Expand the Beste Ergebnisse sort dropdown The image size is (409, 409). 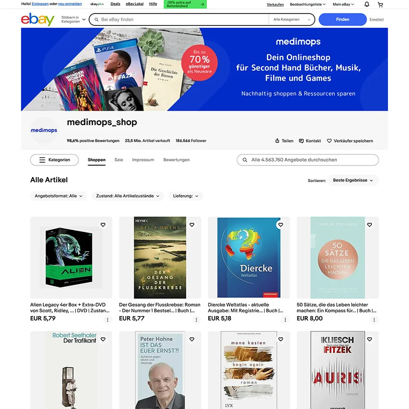click(x=353, y=180)
